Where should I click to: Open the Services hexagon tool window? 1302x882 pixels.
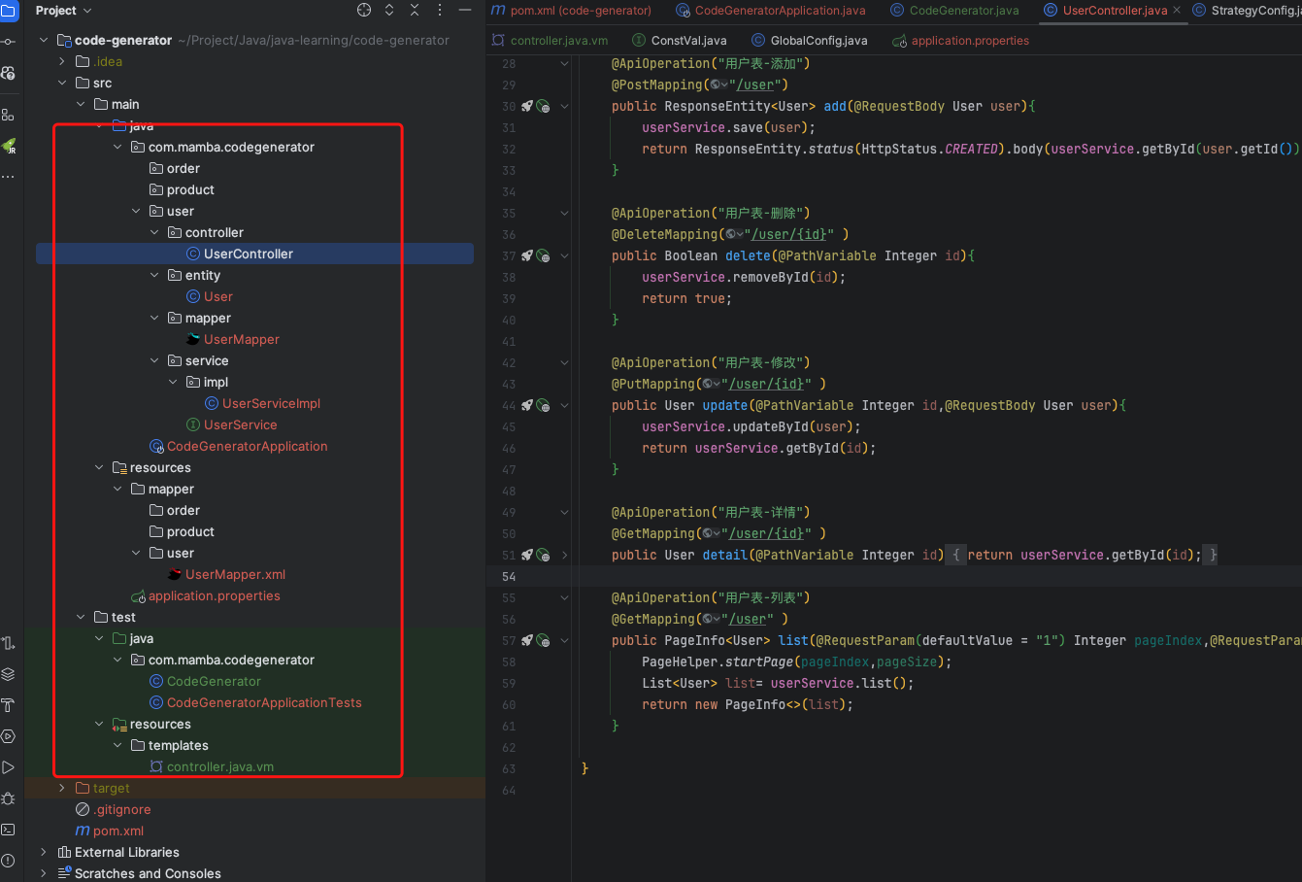click(9, 736)
